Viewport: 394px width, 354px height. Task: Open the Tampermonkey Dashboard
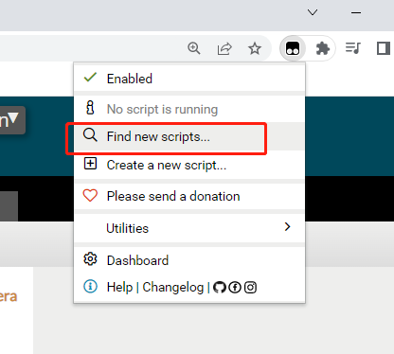[x=189, y=260]
